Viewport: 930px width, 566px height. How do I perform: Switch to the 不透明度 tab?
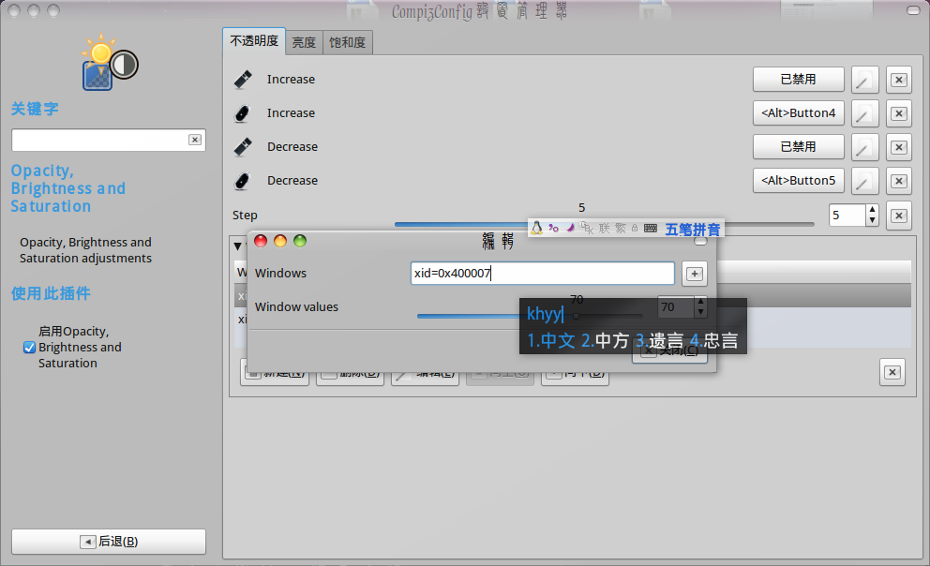coord(254,41)
